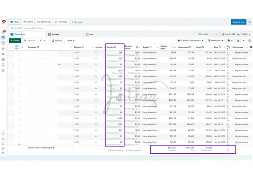Screen dimensions: 253x179
Task: Go to previous page of campaigns
Action: 212,34
